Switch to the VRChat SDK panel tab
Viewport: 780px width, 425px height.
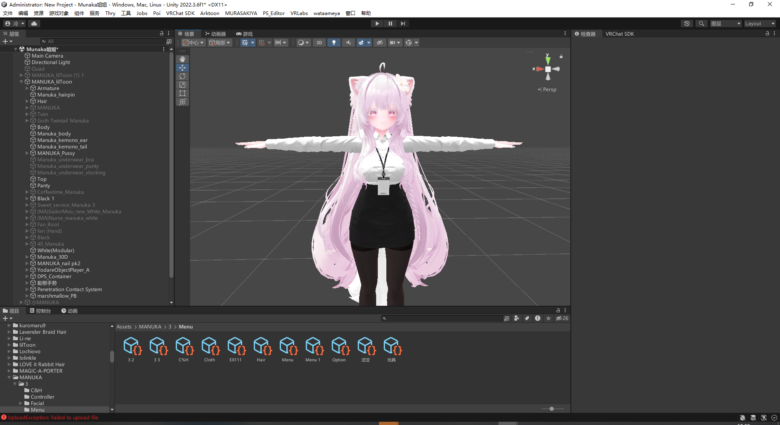tap(620, 34)
